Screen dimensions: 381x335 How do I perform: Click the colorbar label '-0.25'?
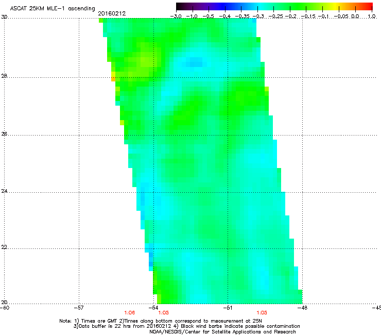point(276,16)
